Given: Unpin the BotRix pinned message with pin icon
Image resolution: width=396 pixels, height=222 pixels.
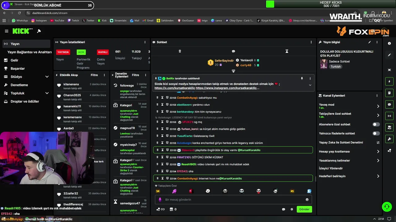Looking at the screenshot, I should [x=302, y=79].
